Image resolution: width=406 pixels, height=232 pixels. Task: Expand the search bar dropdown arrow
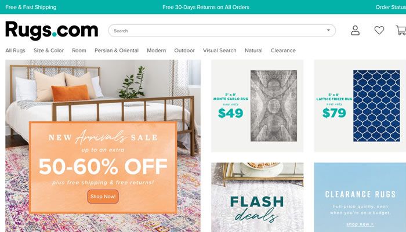click(328, 30)
